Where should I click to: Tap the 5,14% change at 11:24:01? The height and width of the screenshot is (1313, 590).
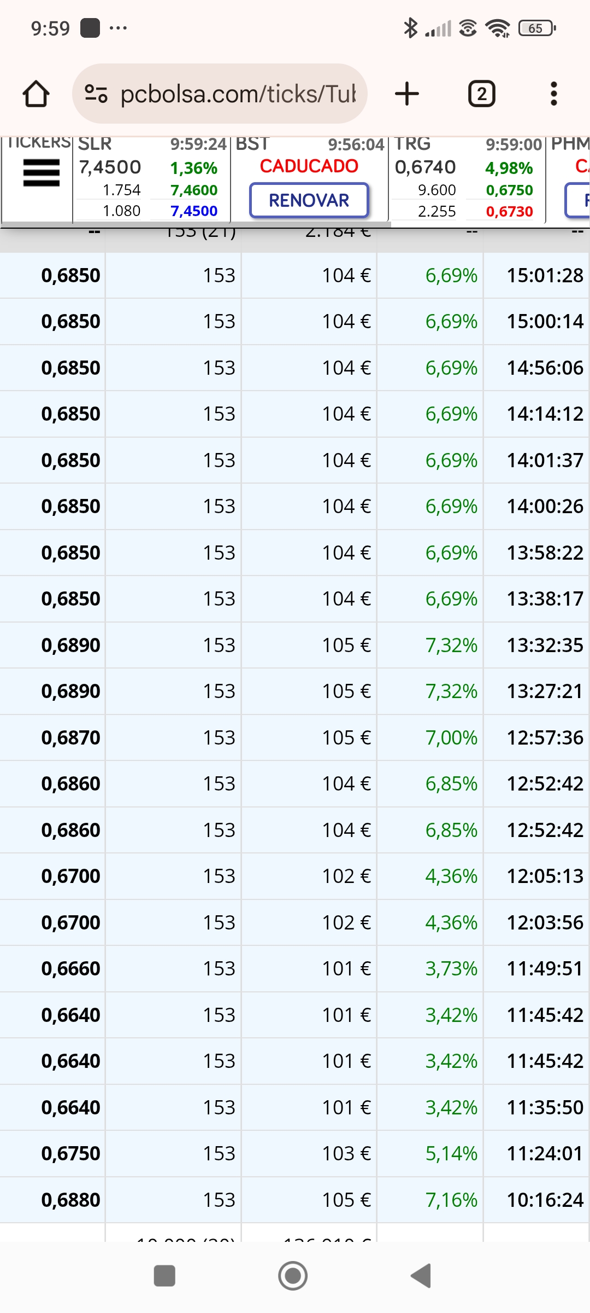pos(451,1153)
